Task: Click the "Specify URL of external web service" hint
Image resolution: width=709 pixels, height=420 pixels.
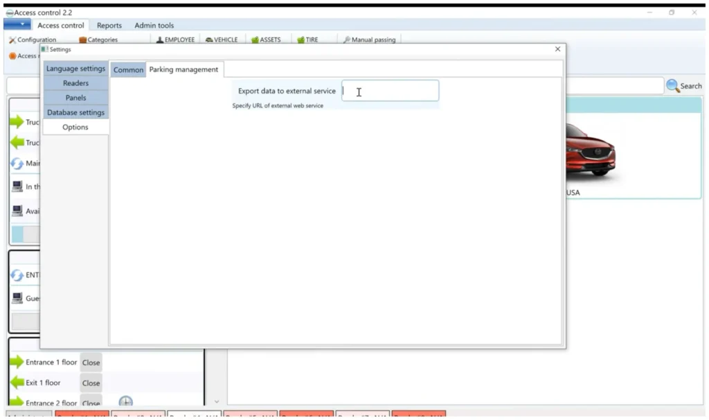Action: pyautogui.click(x=278, y=105)
